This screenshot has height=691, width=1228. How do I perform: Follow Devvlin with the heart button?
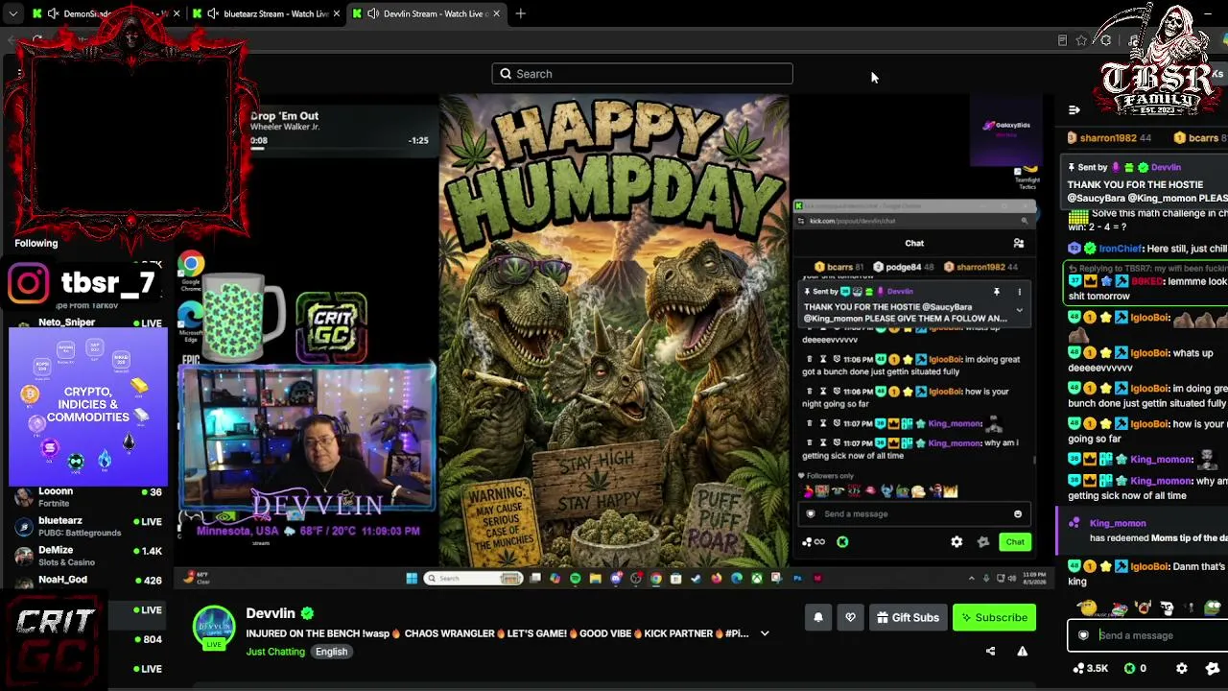pyautogui.click(x=850, y=618)
